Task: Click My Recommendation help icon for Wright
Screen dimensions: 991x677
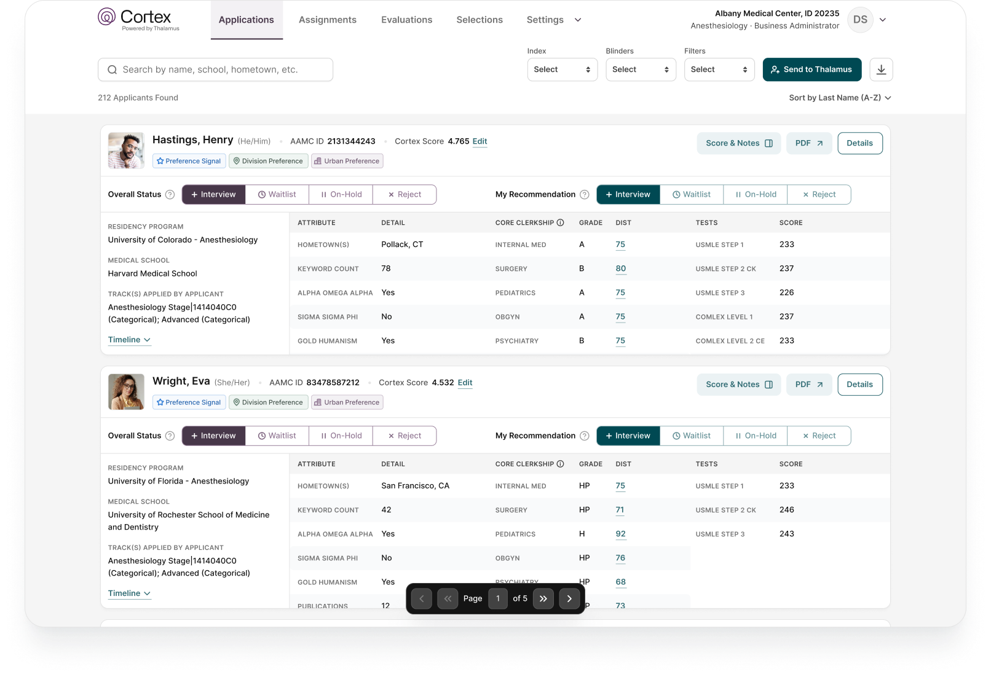Action: tap(585, 436)
